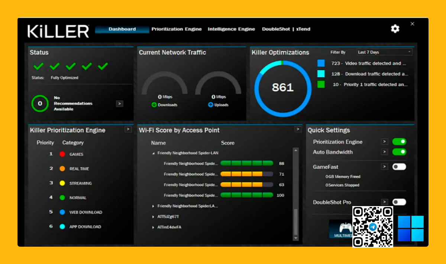This screenshot has height=264, width=446.
Task: Close the Killer window
Action: click(412, 24)
